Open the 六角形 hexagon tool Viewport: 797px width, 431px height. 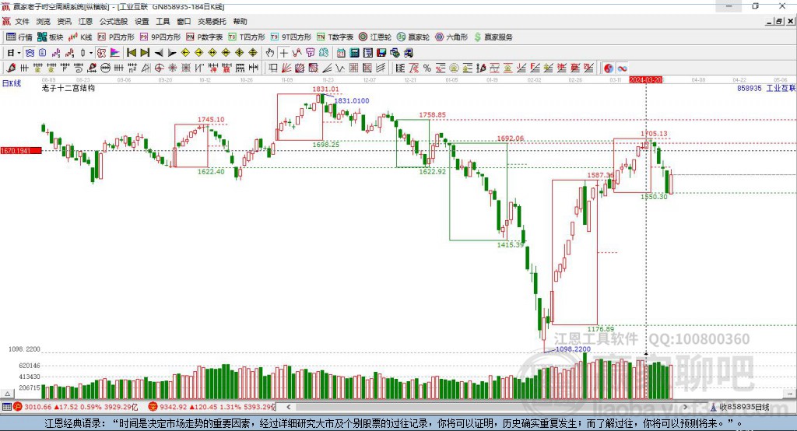click(x=451, y=37)
